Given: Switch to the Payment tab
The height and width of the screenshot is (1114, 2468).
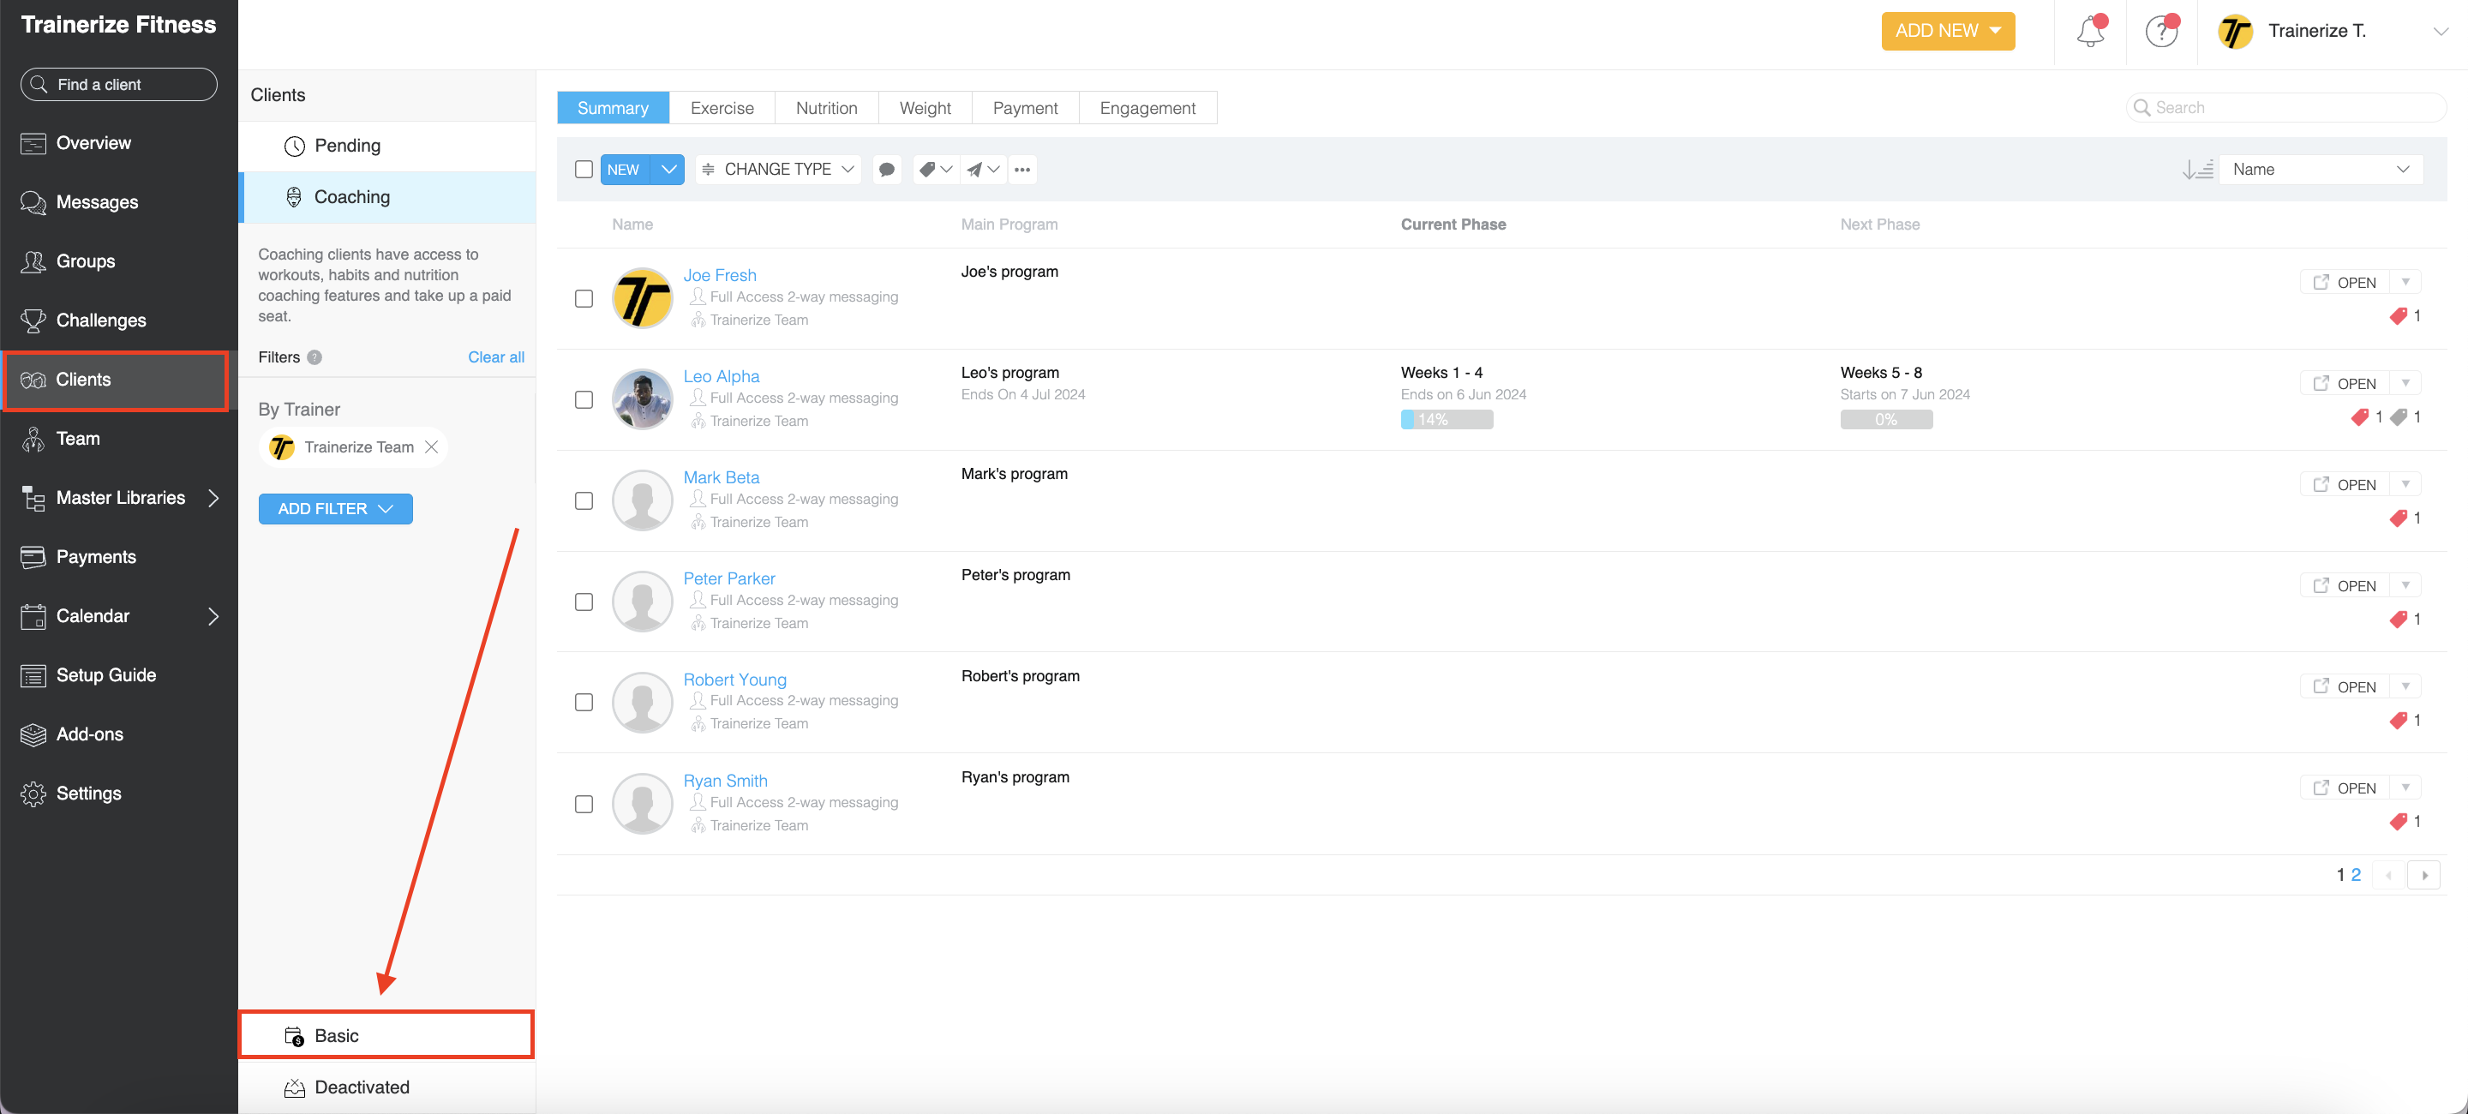Looking at the screenshot, I should point(1025,108).
